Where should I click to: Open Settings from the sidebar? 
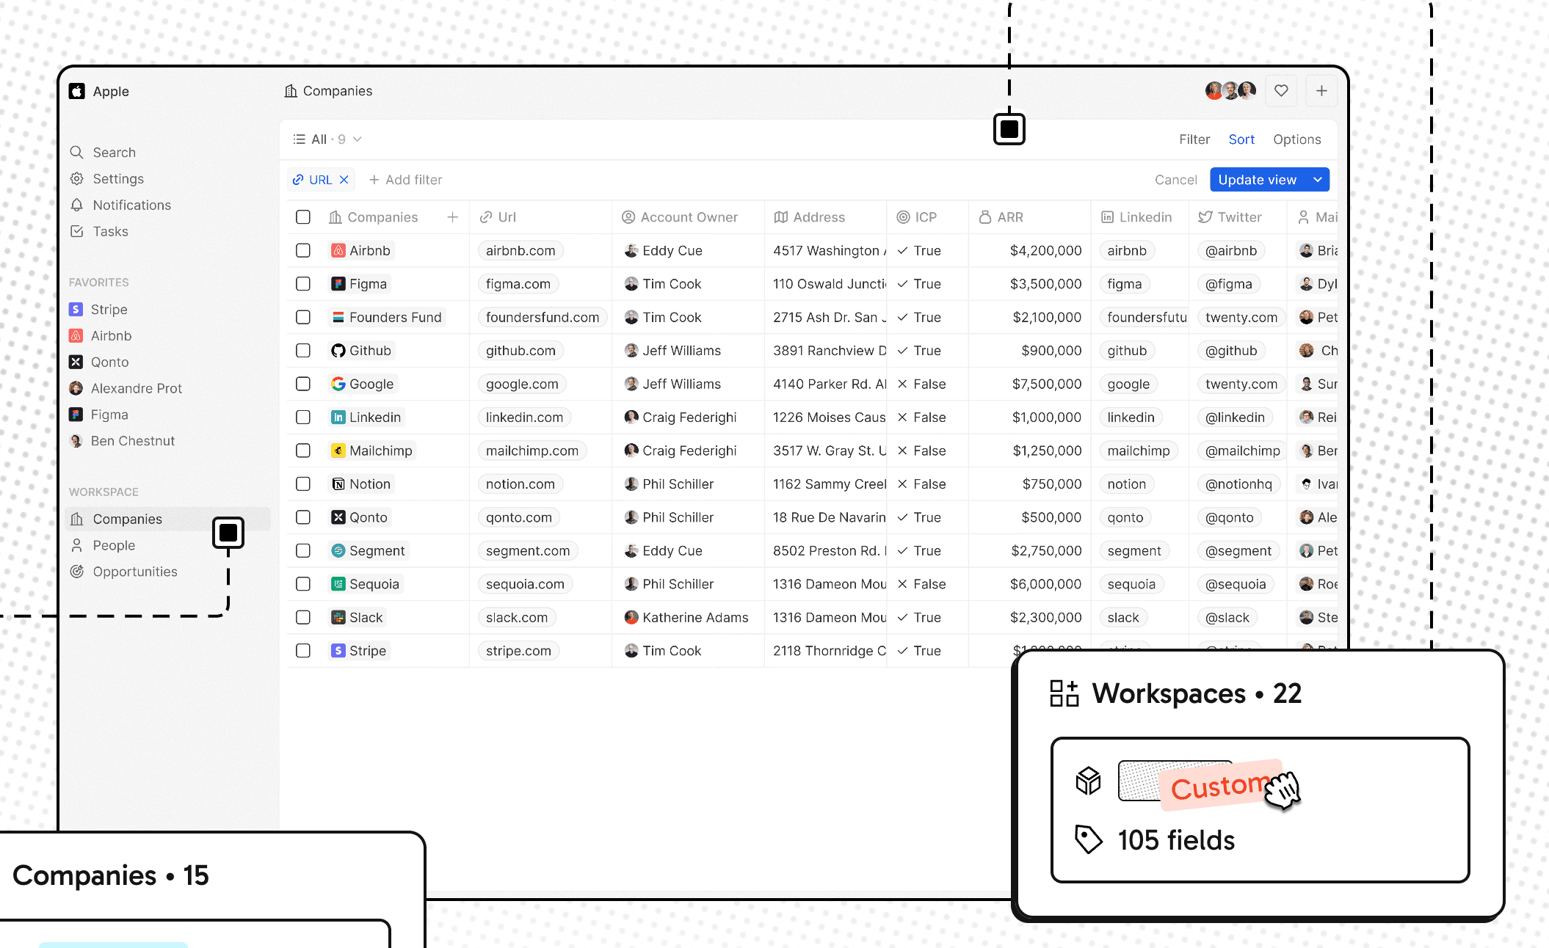tap(117, 179)
